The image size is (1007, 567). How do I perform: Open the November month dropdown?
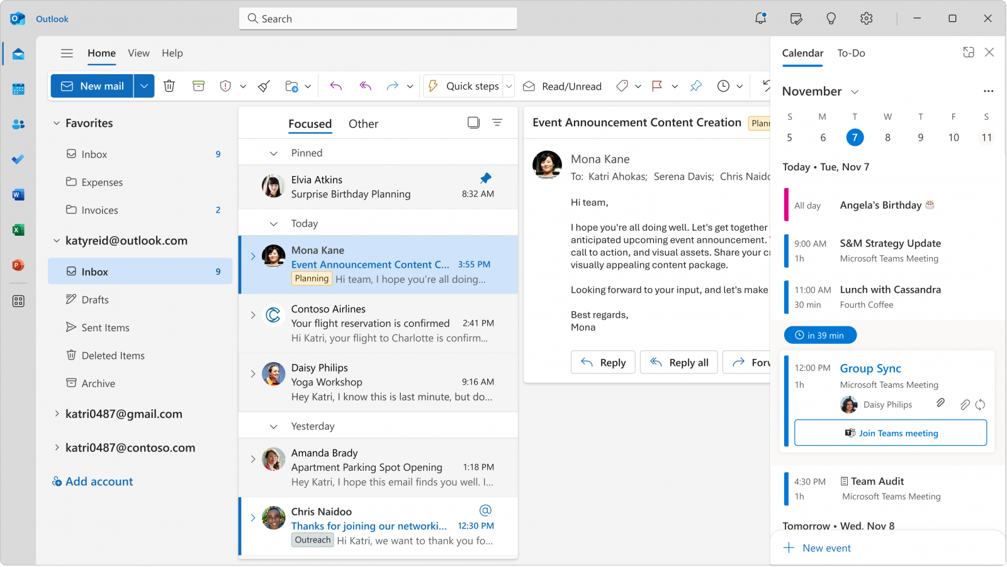click(x=855, y=92)
